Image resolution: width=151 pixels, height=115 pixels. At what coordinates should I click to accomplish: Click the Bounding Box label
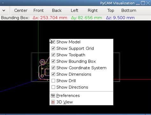[x=15, y=18]
